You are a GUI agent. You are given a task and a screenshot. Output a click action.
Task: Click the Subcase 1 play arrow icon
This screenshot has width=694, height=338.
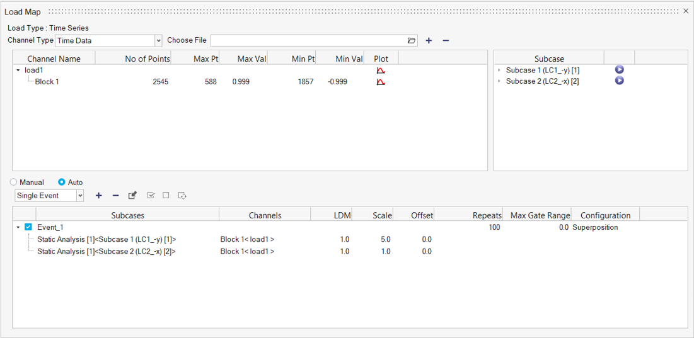619,70
